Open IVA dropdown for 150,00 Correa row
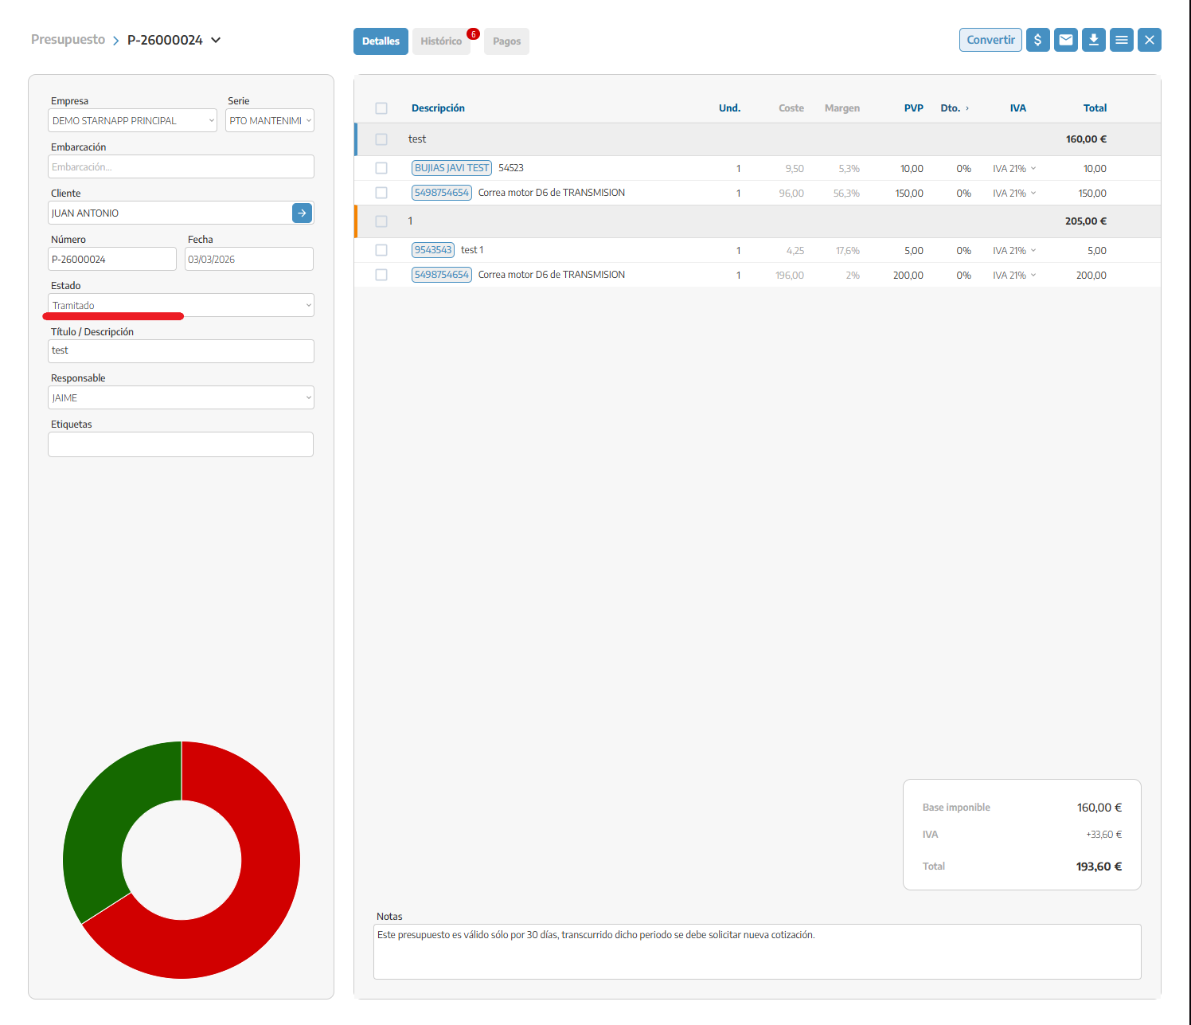The width and height of the screenshot is (1191, 1025). click(1014, 194)
